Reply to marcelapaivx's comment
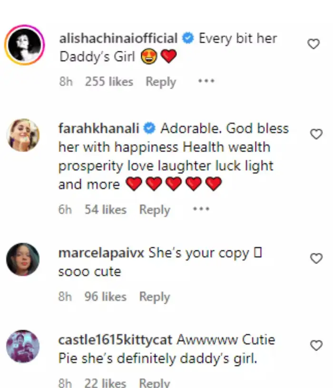 [x=155, y=296]
